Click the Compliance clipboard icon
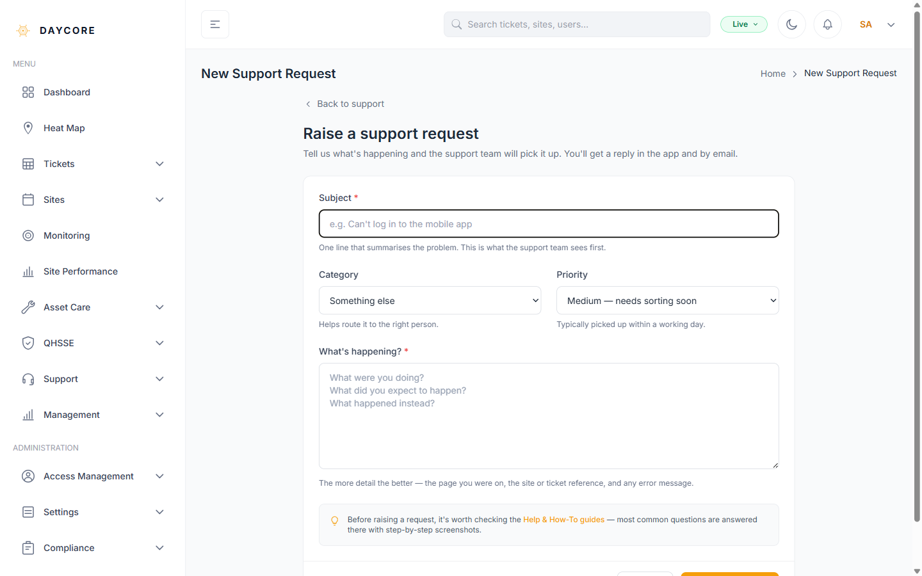Screen dimensions: 922x576 (28, 548)
